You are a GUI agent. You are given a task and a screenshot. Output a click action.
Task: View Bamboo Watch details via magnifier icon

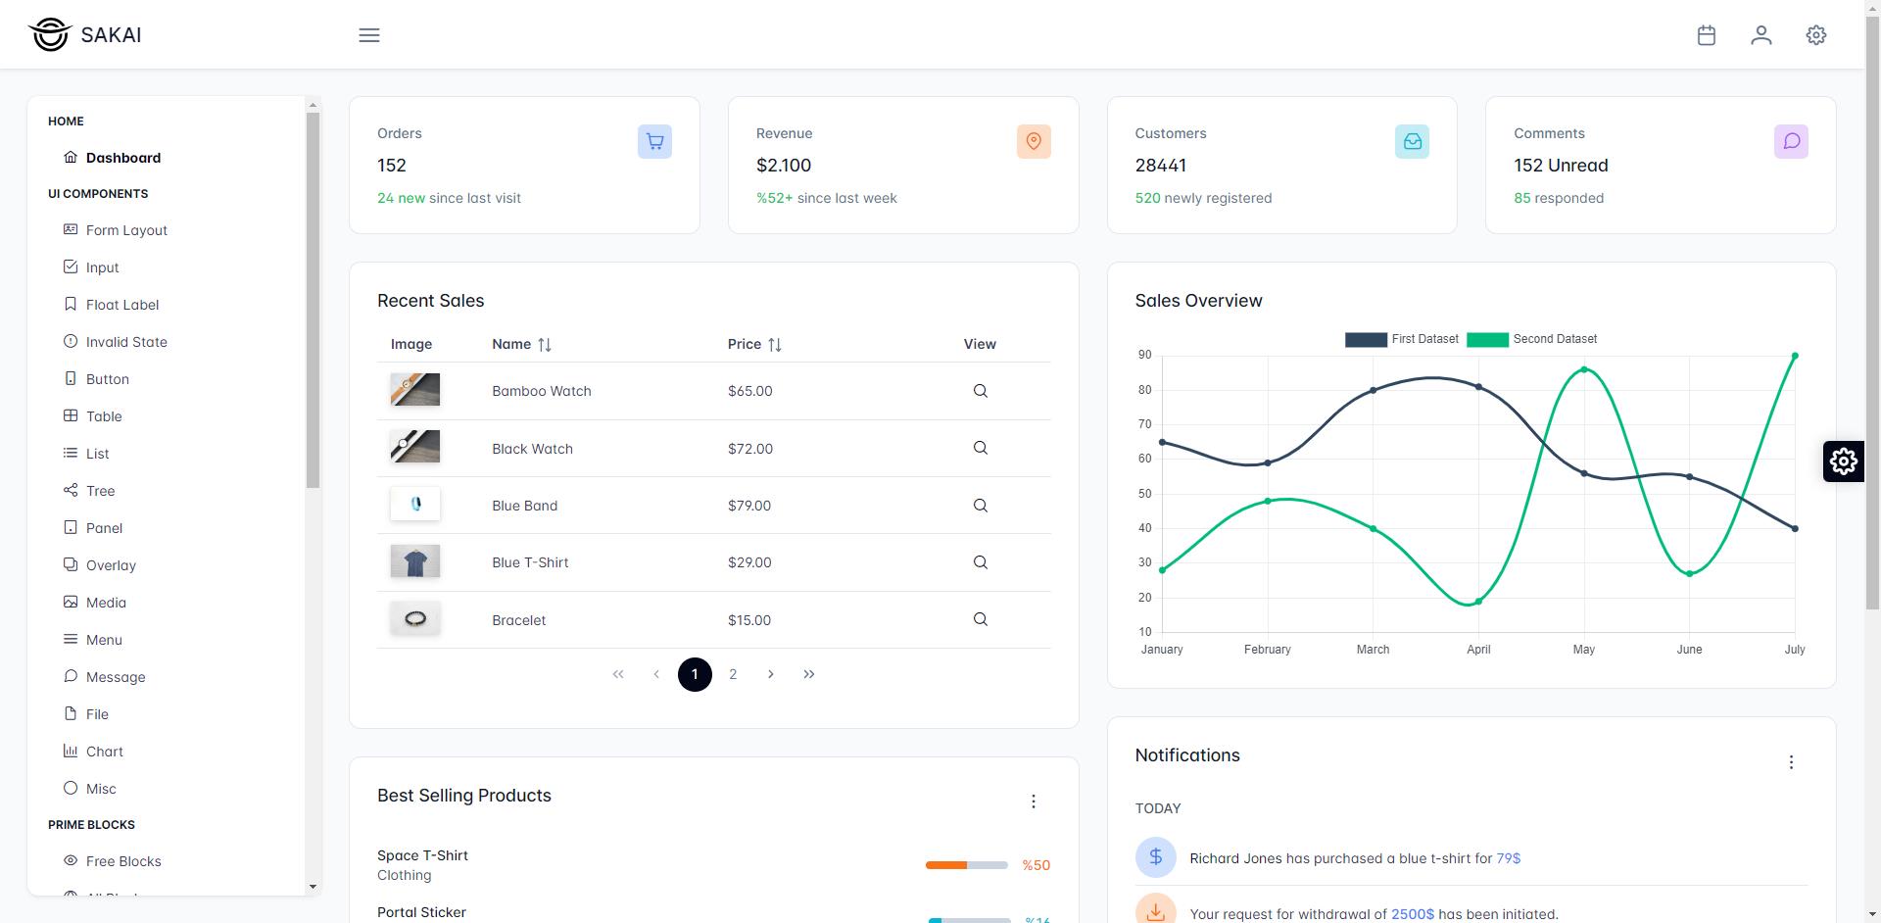tap(980, 391)
